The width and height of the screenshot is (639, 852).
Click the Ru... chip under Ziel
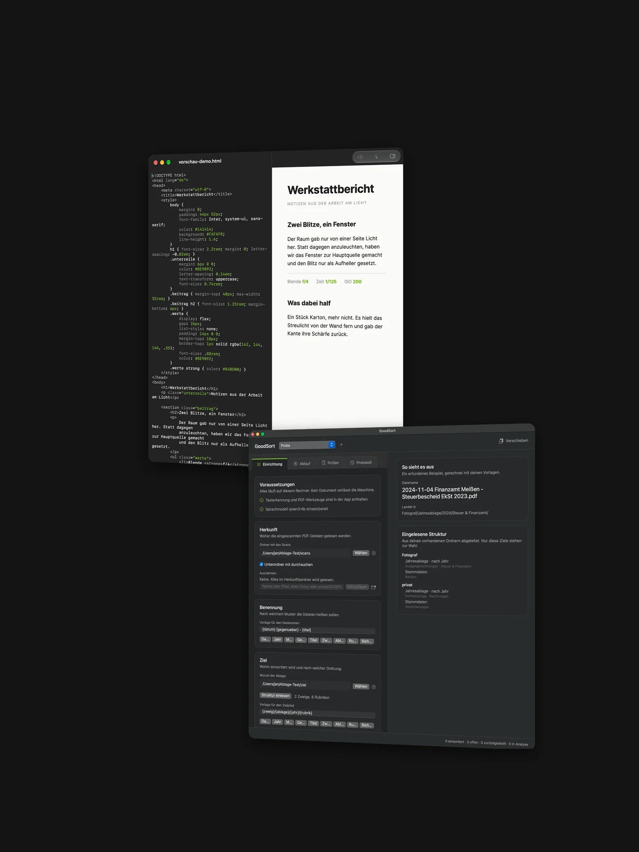click(x=352, y=724)
